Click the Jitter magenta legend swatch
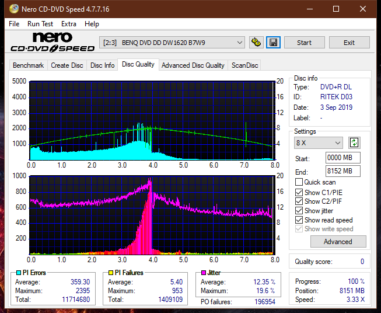Viewport: 381px width, 313px height. pos(204,273)
